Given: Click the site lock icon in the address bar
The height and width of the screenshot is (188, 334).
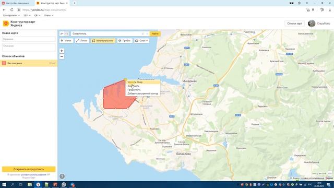Looking at the screenshot, I should 19,10.
